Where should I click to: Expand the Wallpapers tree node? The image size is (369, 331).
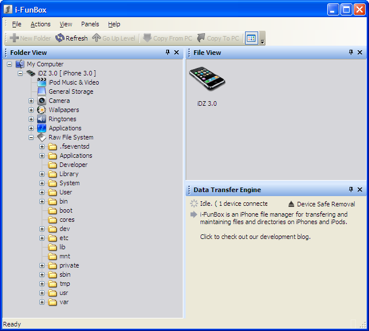(31, 110)
